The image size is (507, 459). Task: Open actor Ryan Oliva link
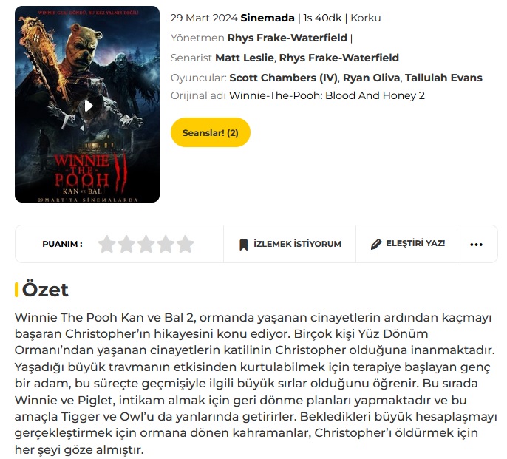tap(371, 78)
